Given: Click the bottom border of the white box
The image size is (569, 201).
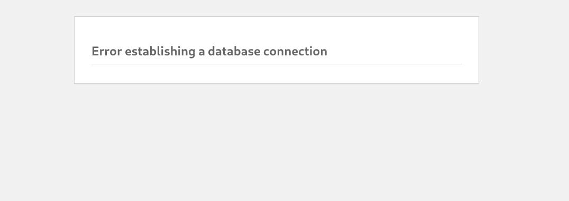Looking at the screenshot, I should (276, 83).
